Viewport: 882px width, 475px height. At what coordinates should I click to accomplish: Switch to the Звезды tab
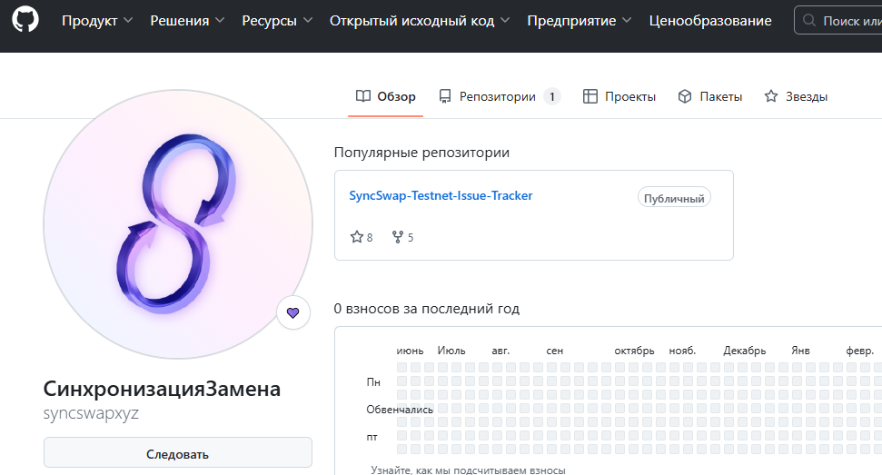(x=796, y=96)
